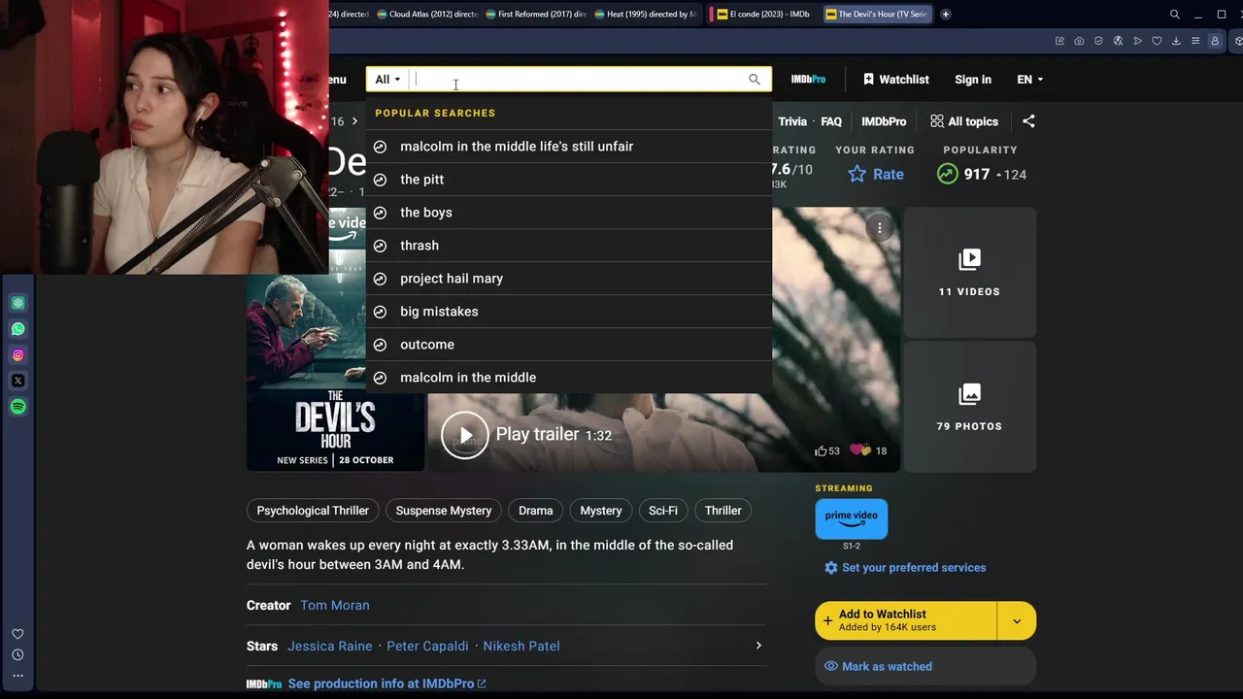The image size is (1243, 699).
Task: Select The Devil's Hour browser tab
Action: point(876,15)
